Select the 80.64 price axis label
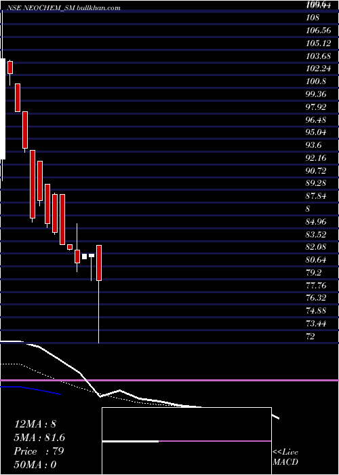The image size is (339, 475). tap(316, 260)
